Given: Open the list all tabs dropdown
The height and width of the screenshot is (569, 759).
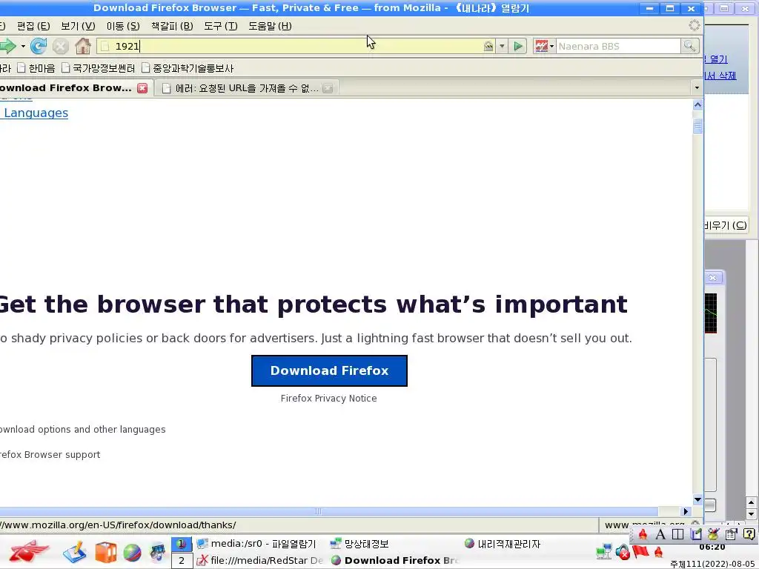Looking at the screenshot, I should pos(697,88).
